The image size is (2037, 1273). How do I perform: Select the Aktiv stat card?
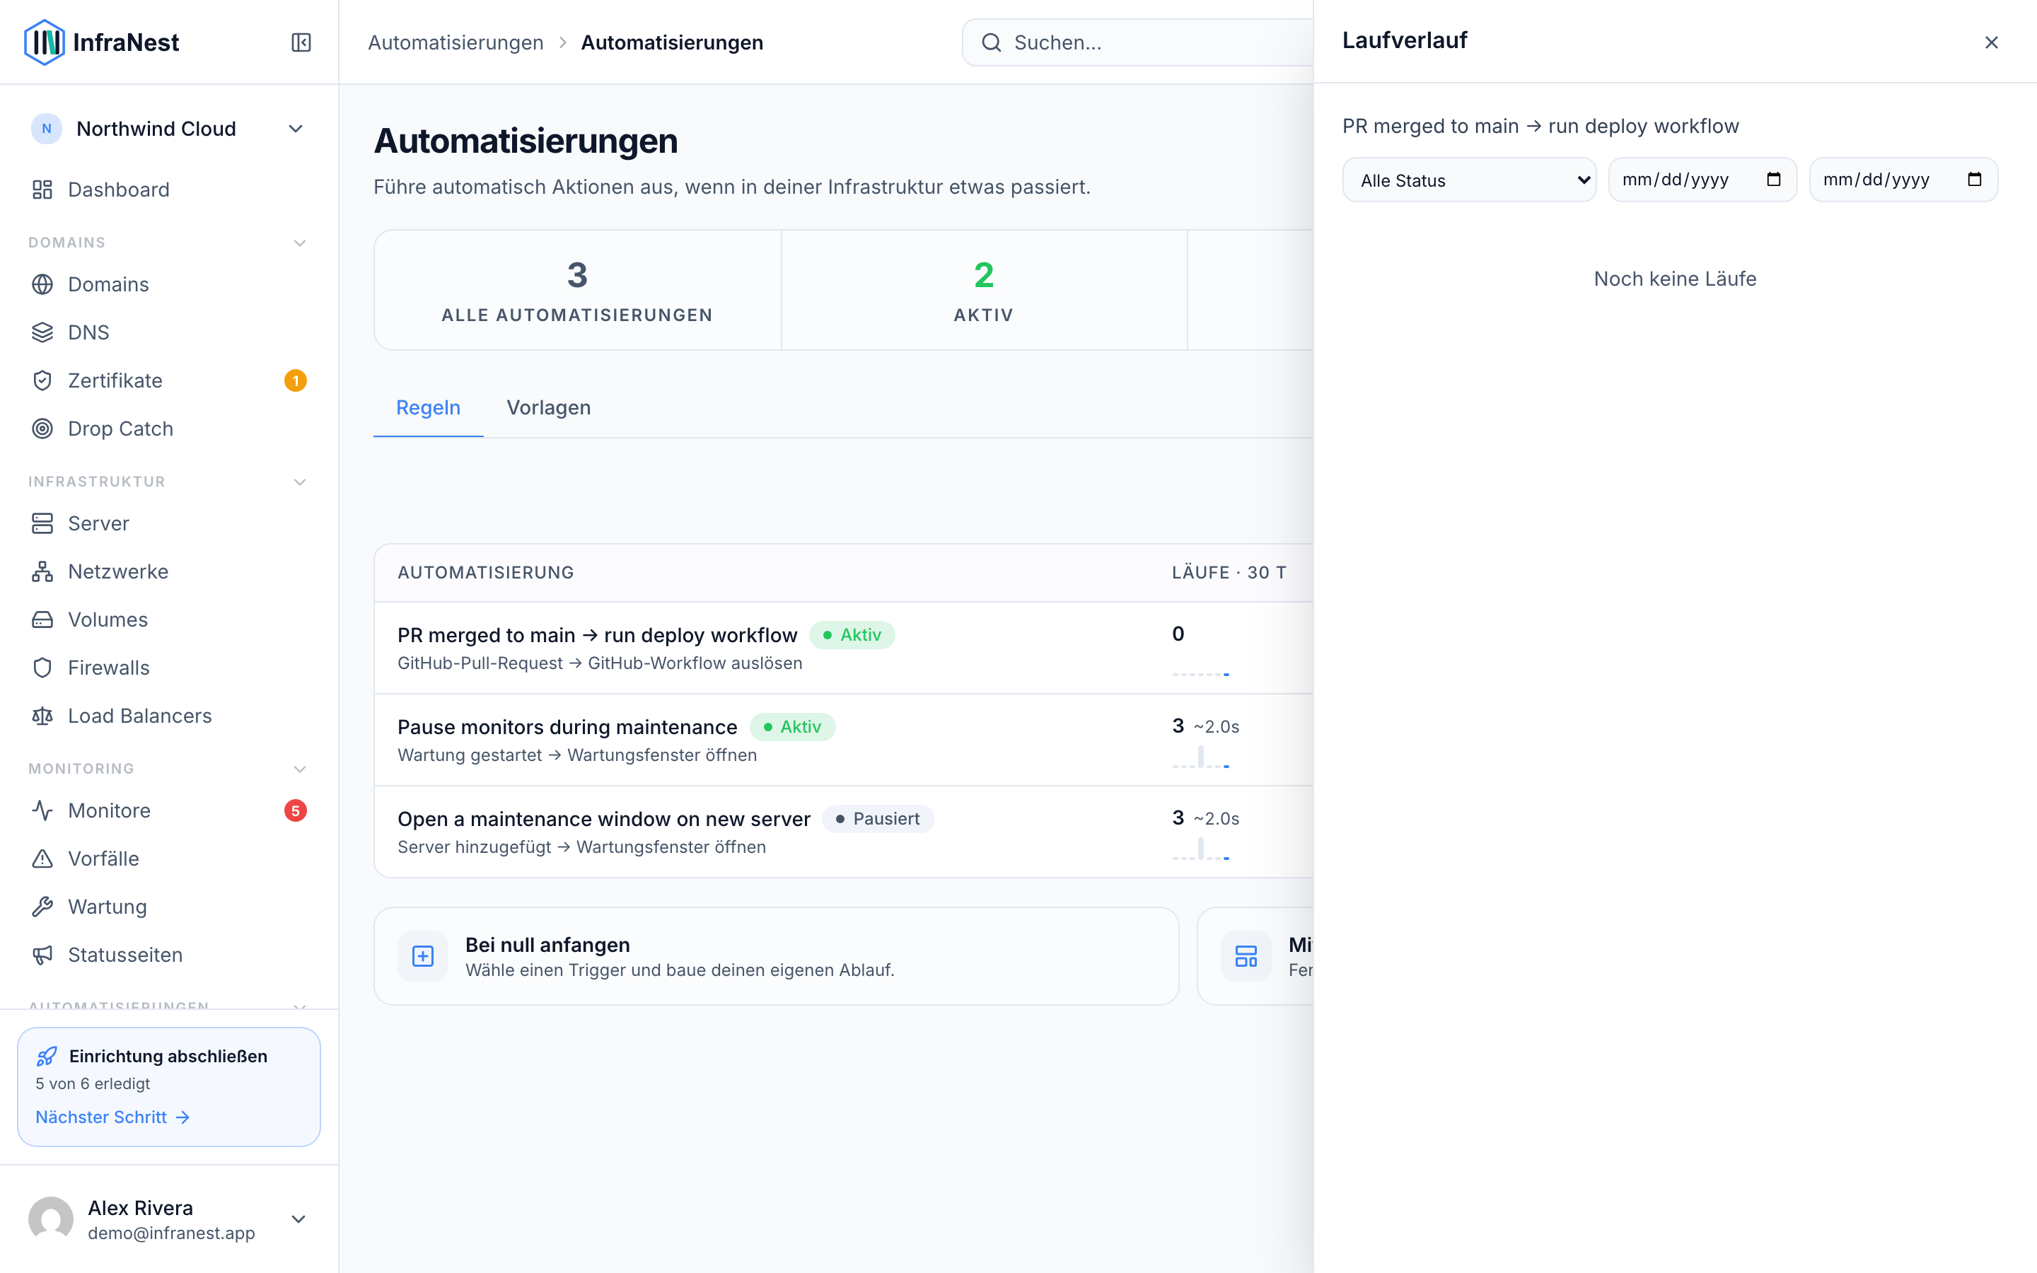click(984, 290)
